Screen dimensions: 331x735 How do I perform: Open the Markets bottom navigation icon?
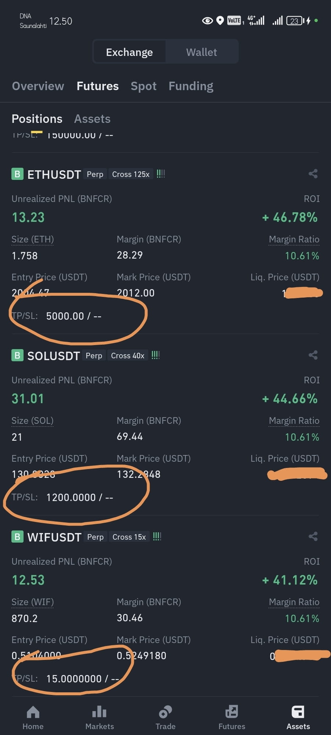(99, 712)
